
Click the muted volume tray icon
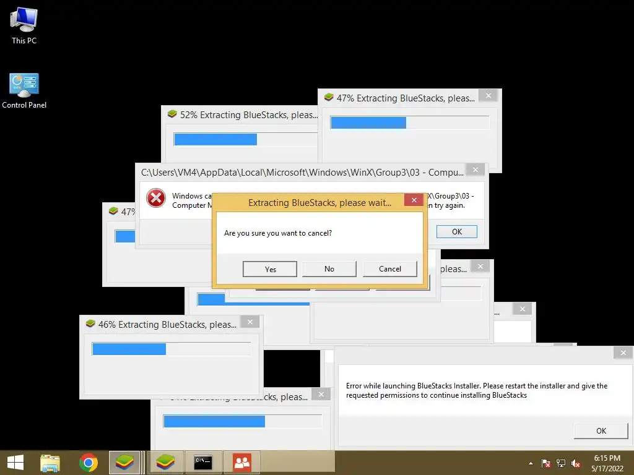click(x=576, y=463)
